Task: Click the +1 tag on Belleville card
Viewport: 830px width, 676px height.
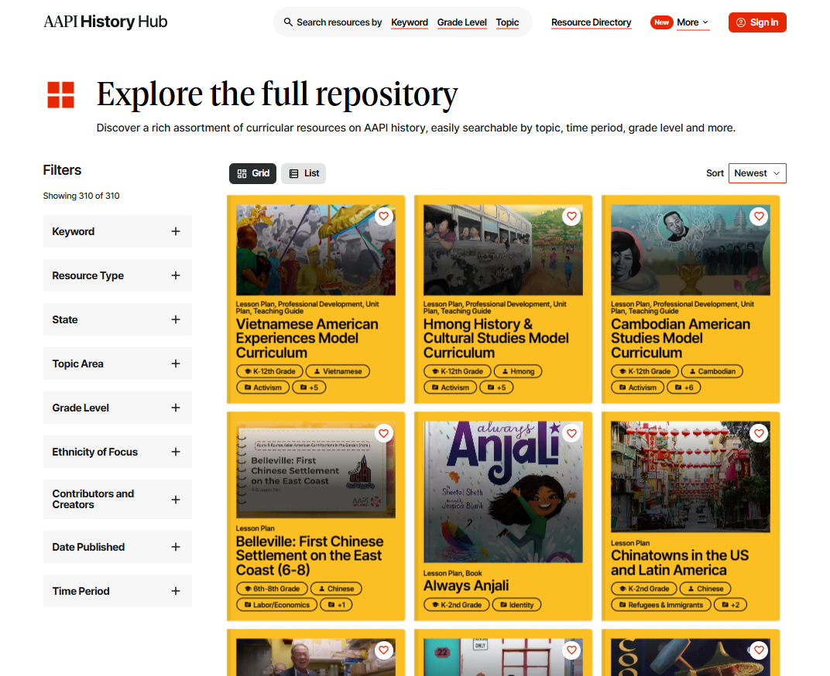Action: click(x=336, y=605)
